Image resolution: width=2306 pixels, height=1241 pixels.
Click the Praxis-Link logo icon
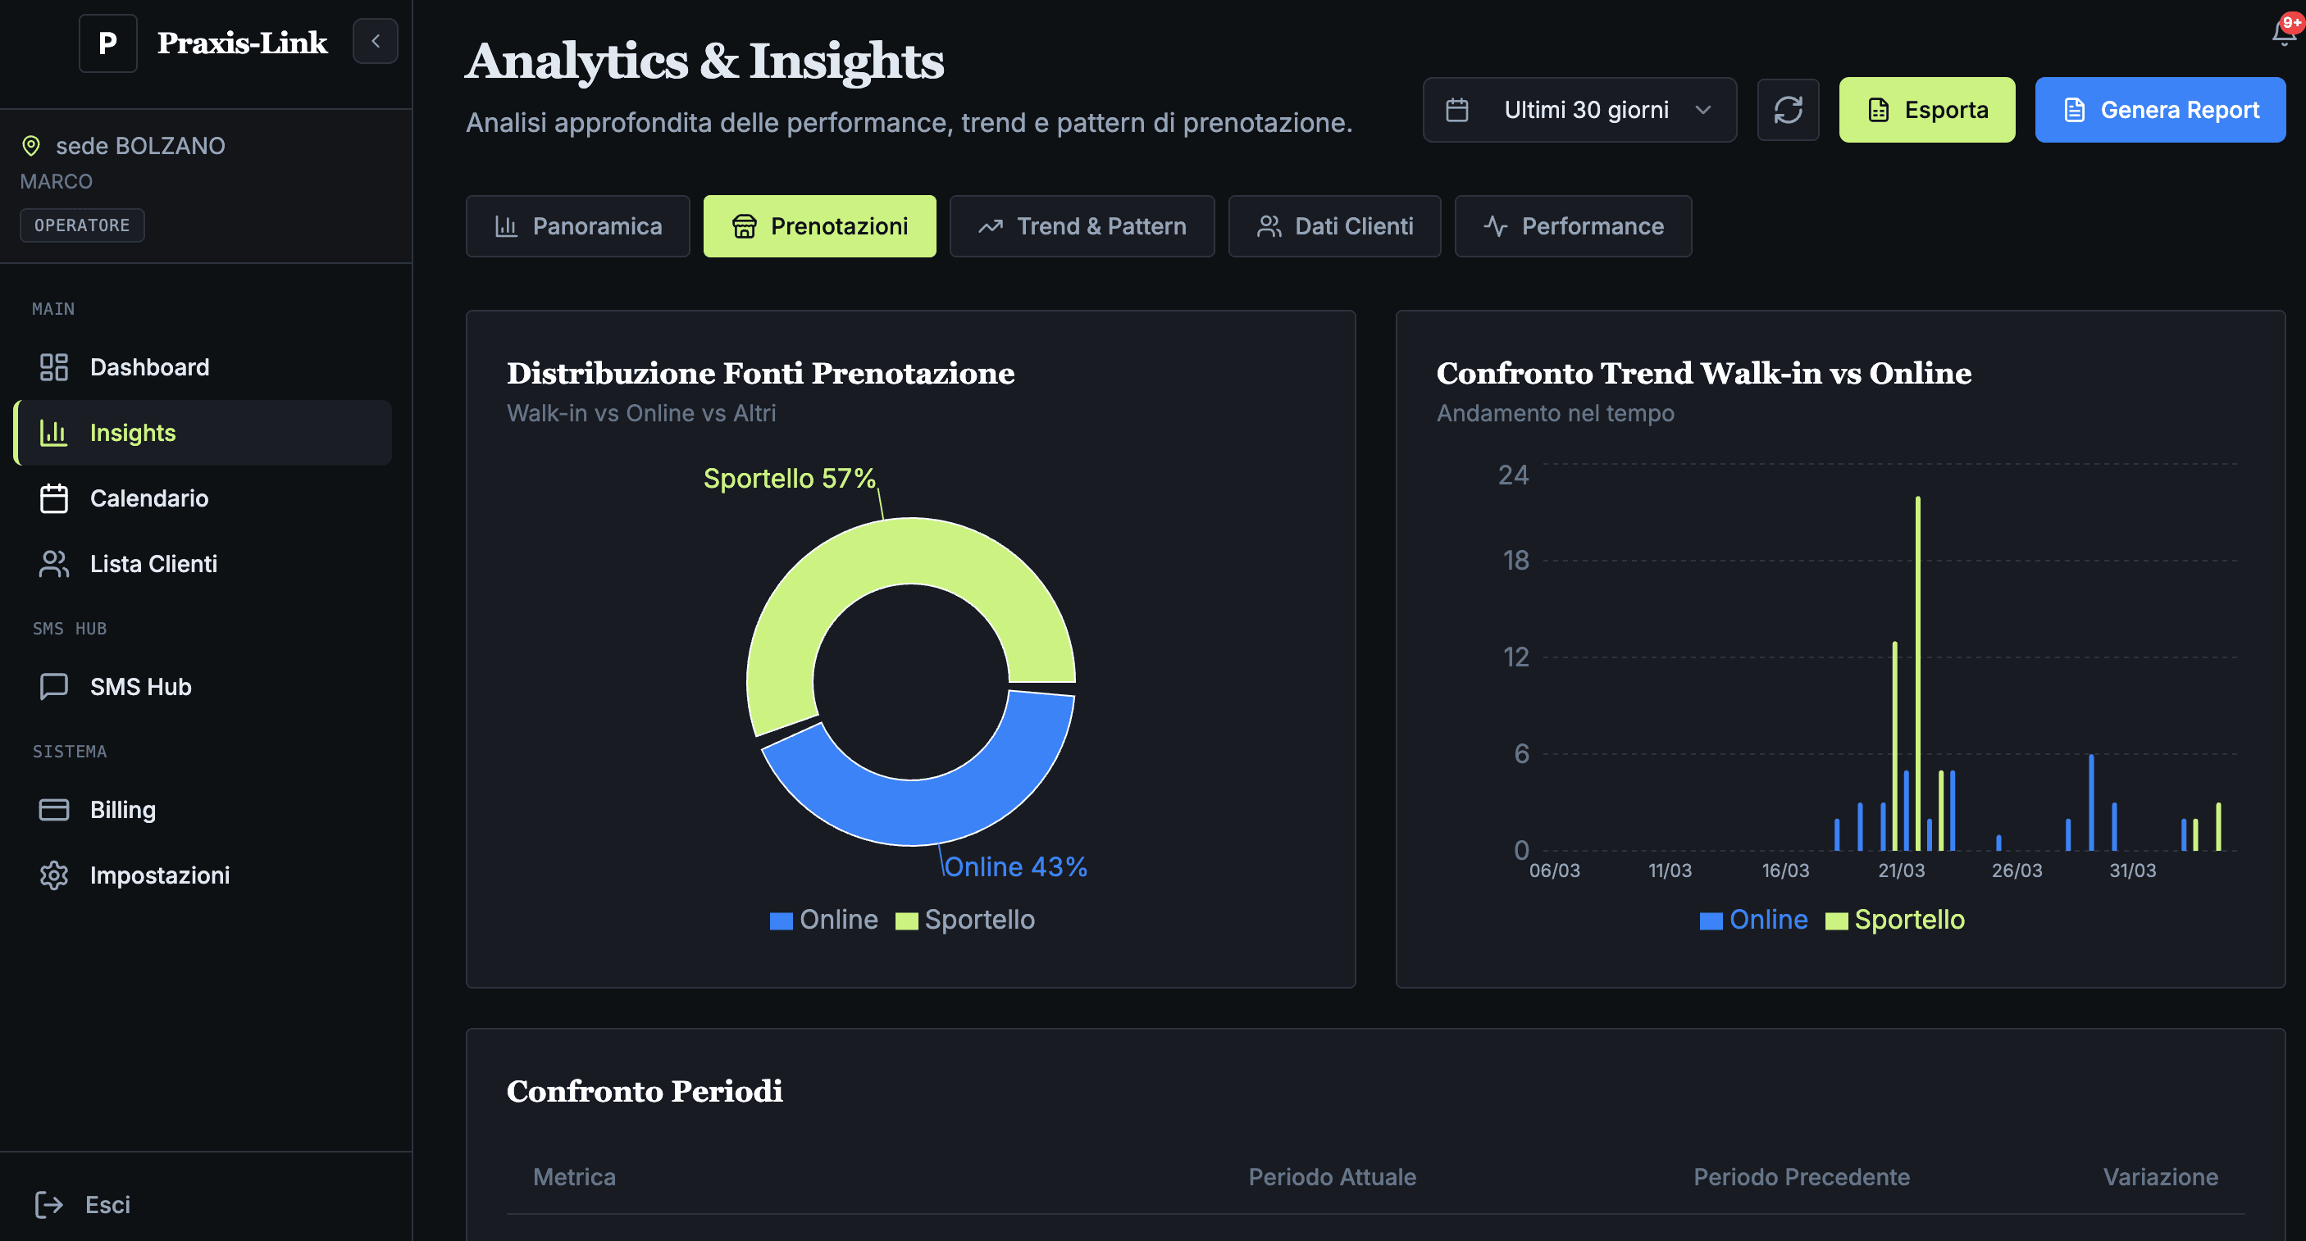(x=107, y=42)
